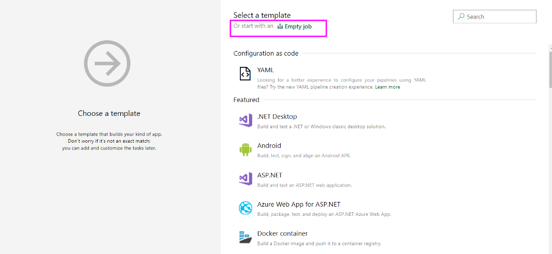Select the Azure Web App globe icon
Screen dimensions: 552x254
(245, 208)
